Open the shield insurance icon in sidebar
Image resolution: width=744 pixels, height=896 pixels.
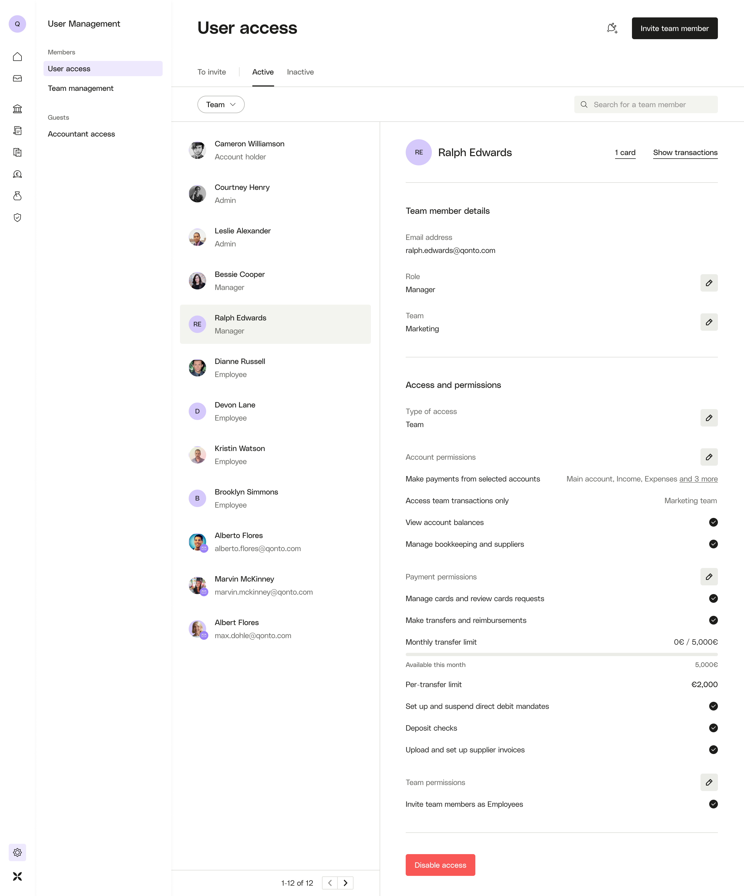17,218
